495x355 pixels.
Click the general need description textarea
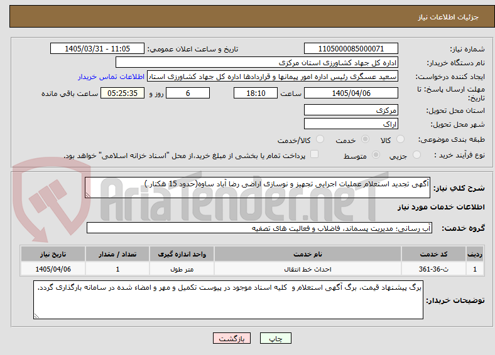pos(258,188)
